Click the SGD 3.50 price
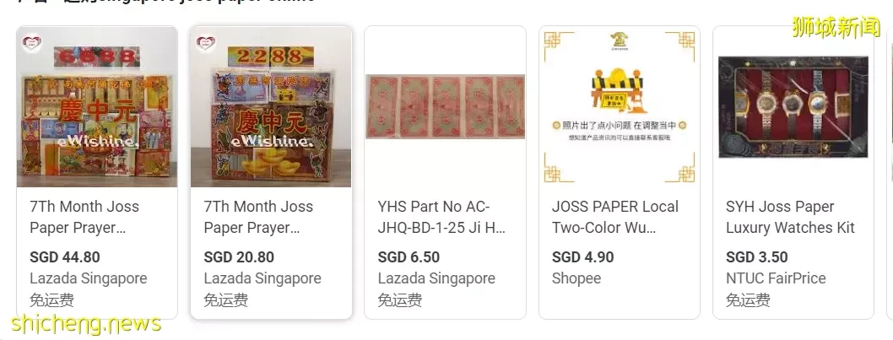The height and width of the screenshot is (340, 893). coord(757,256)
